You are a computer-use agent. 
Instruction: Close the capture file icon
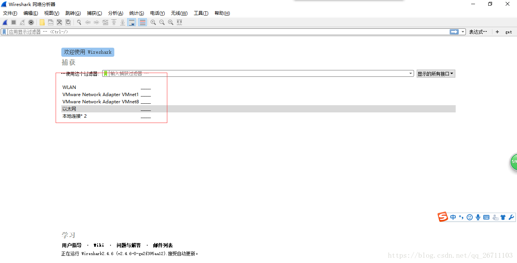tap(59, 22)
